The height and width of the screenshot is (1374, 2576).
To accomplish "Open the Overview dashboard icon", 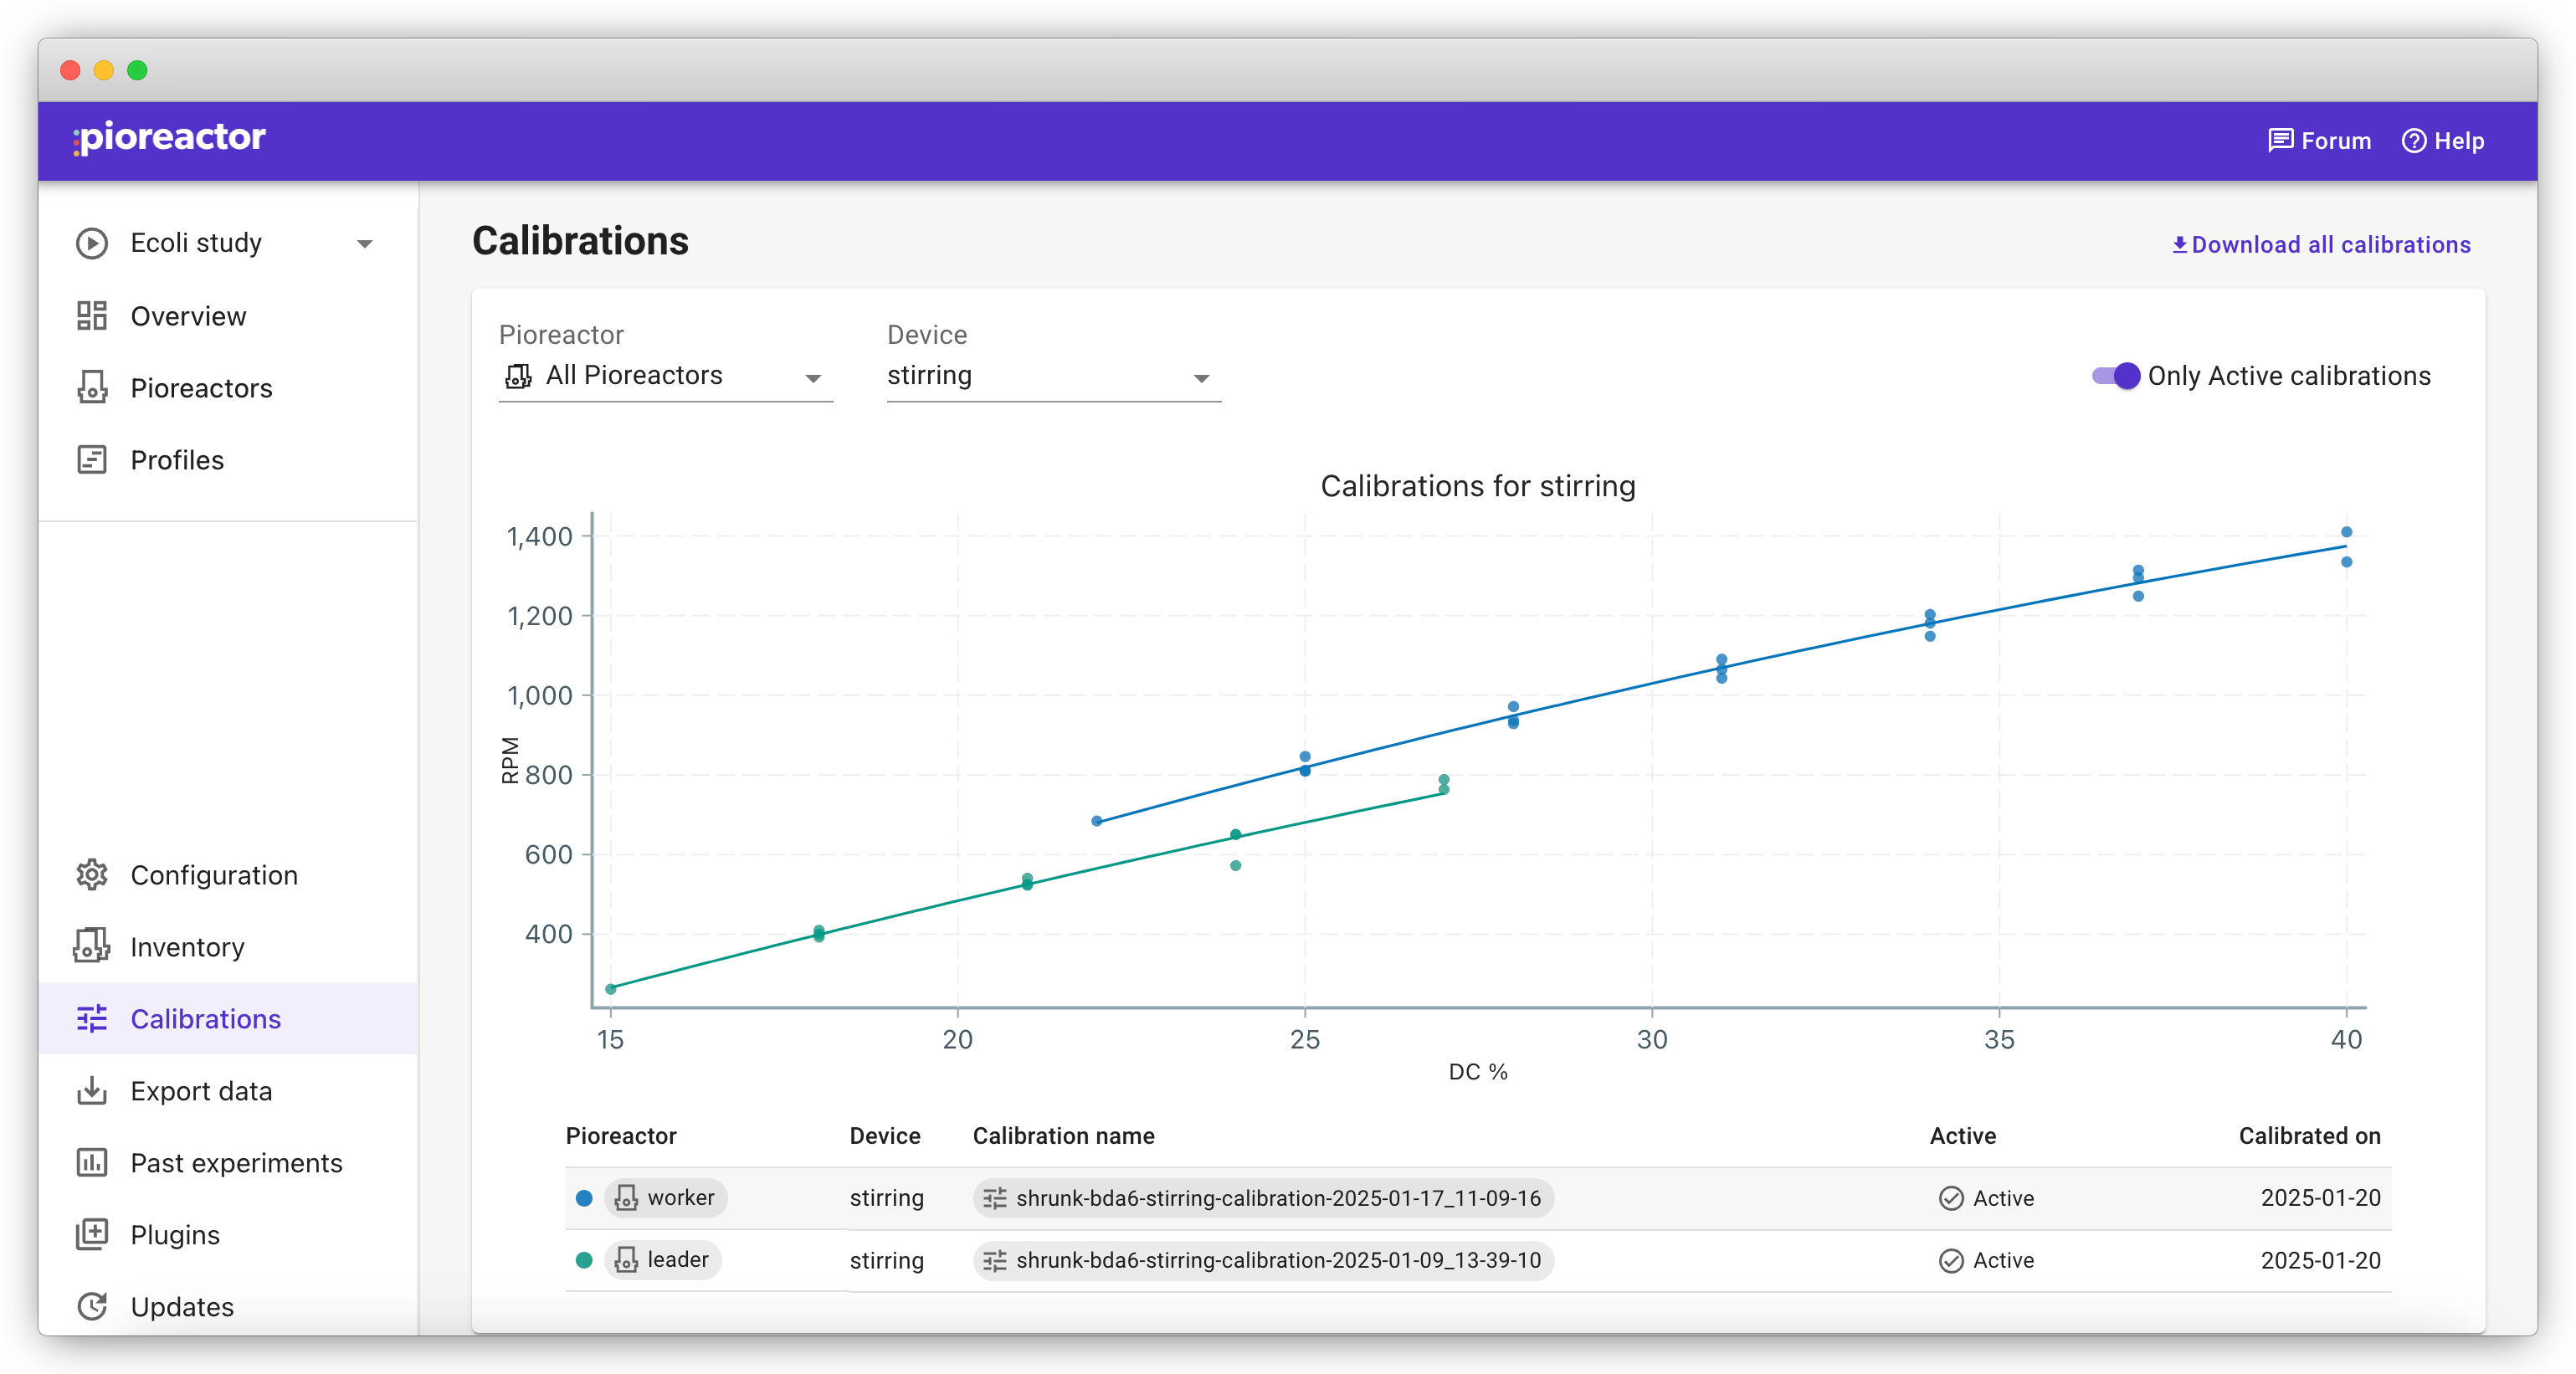I will point(91,316).
